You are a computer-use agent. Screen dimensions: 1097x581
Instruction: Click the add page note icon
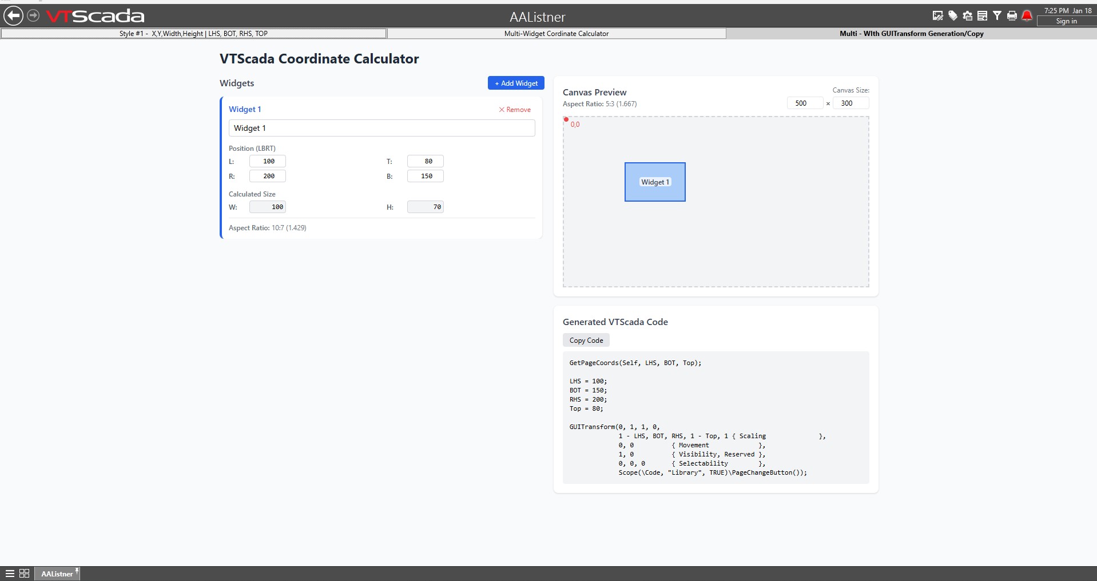tap(983, 16)
